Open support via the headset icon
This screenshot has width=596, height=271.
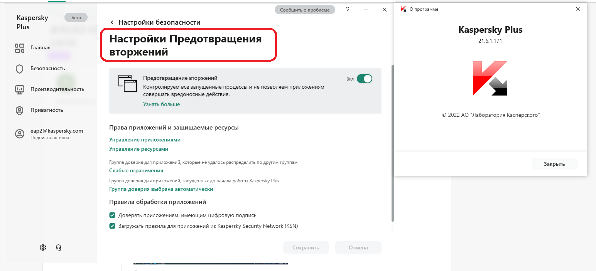coord(59,247)
